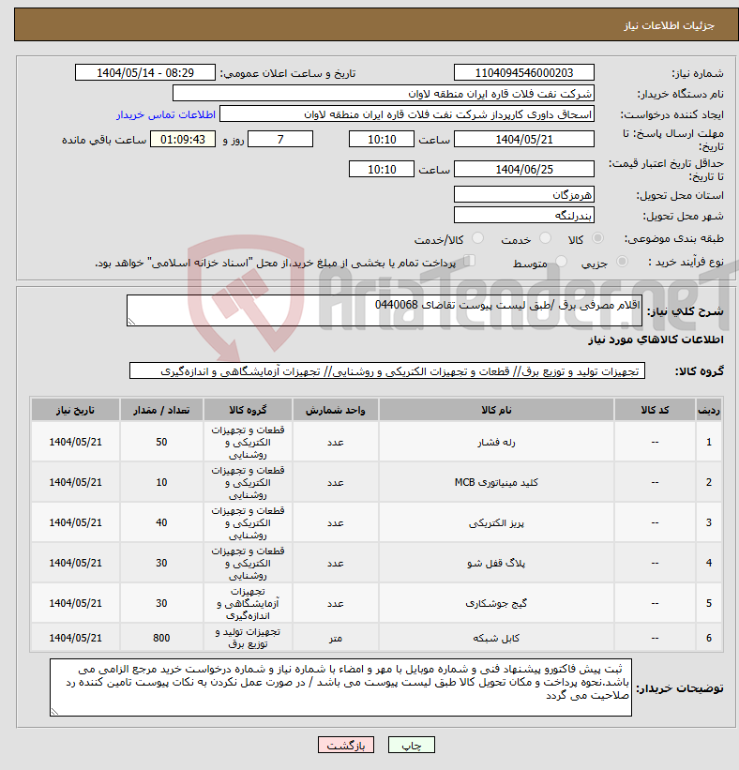The height and width of the screenshot is (770, 739).
Task: Click quantity 10 in MCB row
Action: (x=161, y=482)
